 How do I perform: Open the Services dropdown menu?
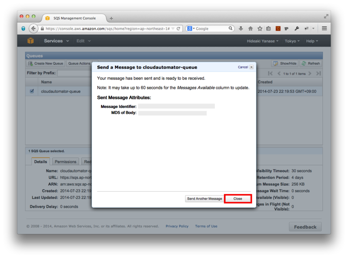(57, 41)
